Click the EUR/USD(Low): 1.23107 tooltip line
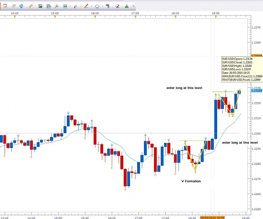The width and height of the screenshot is (263, 219). click(x=236, y=69)
